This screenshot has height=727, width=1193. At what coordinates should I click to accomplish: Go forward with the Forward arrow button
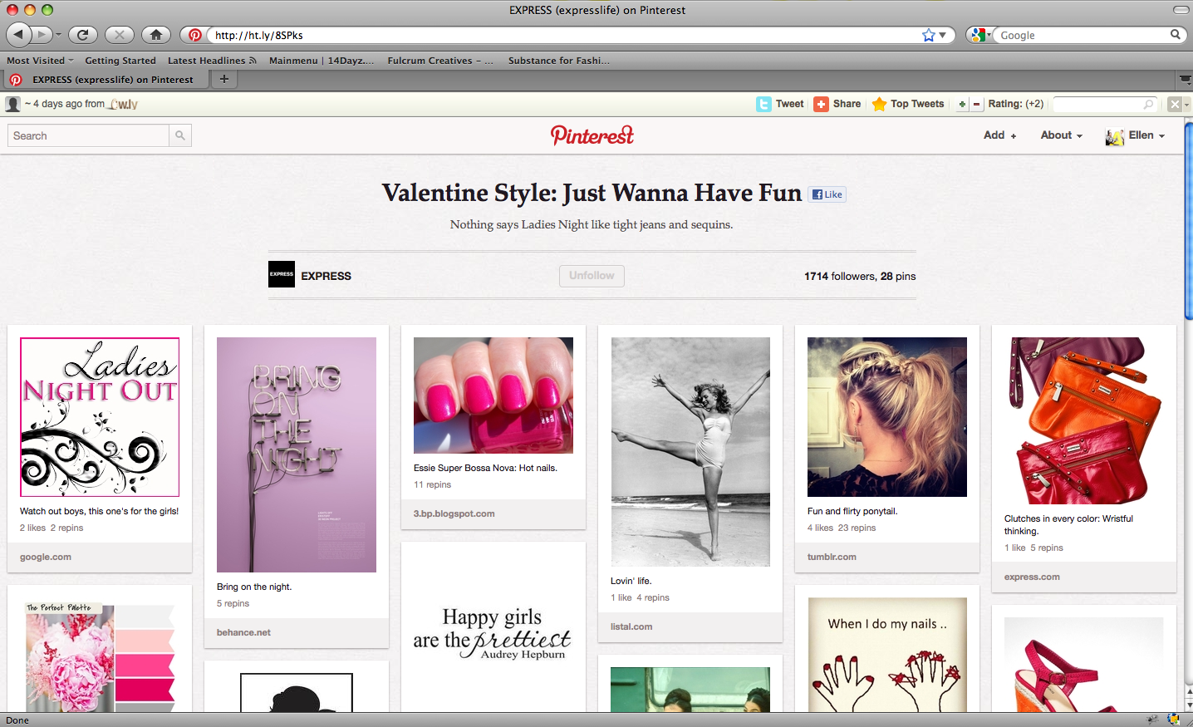point(42,35)
